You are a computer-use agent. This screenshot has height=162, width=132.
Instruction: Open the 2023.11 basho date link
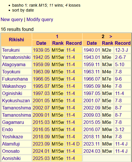point(91,144)
